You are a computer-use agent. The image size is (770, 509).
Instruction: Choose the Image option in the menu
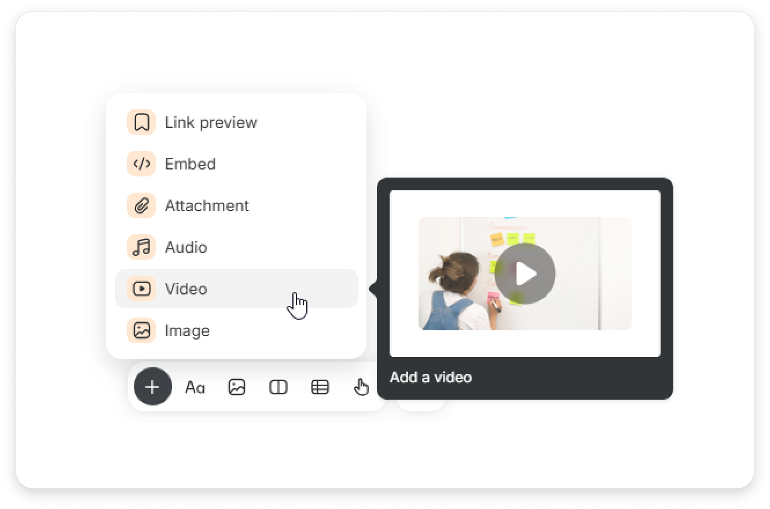[187, 331]
